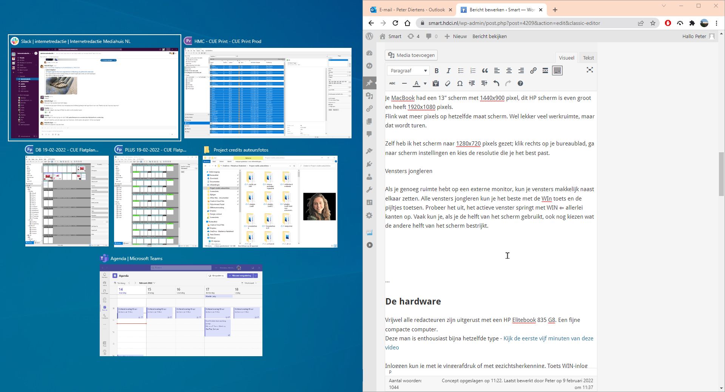The height and width of the screenshot is (392, 725).
Task: Click the paste as text icon
Action: point(435,83)
